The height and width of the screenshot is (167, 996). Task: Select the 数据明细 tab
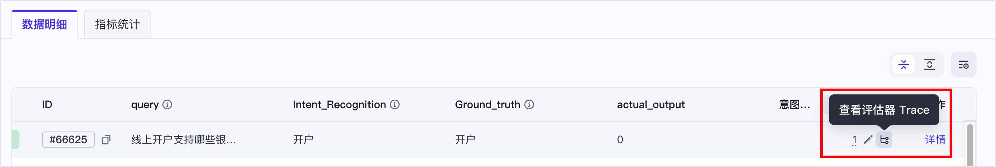coord(45,25)
